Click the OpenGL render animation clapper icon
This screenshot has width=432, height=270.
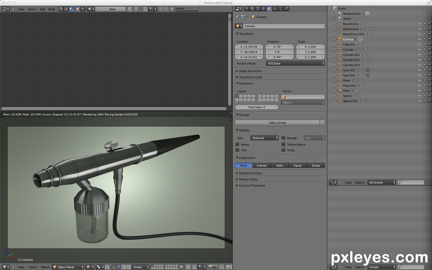click(x=215, y=267)
